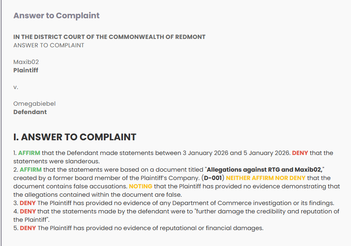This screenshot has height=246, width=351.
Task: Click the red DENY in paragraph 5
Action: (x=28, y=228)
